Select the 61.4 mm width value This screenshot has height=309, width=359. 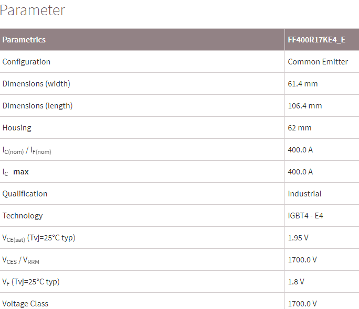[303, 84]
